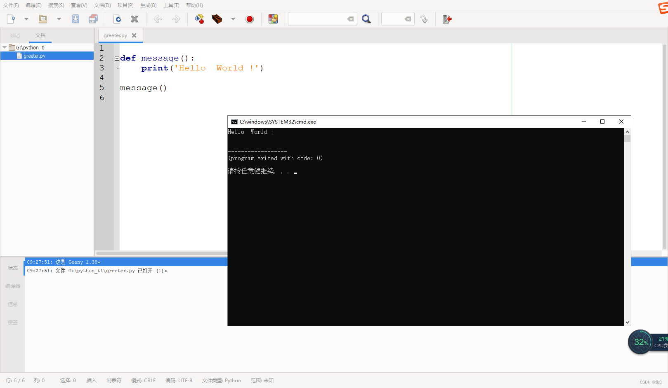
Task: Open the 查看(V) menu
Action: pyautogui.click(x=79, y=5)
